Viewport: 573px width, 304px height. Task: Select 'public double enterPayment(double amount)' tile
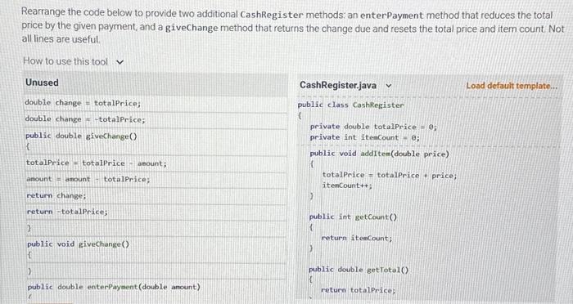(156, 292)
